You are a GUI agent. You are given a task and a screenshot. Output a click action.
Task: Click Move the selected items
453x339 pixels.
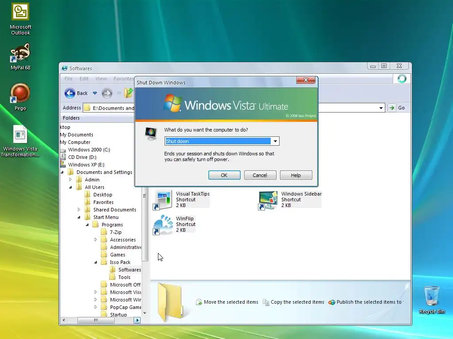click(227, 302)
